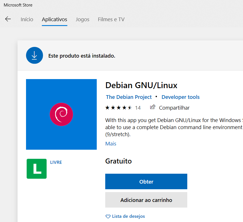This screenshot has width=243, height=222.
Task: Click 'Este produto está instalado.' message
Action: tap(82, 56)
